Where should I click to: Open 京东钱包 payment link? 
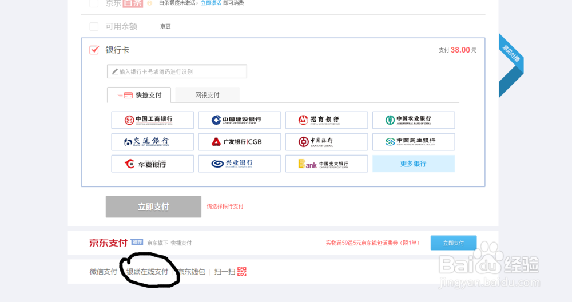click(192, 272)
